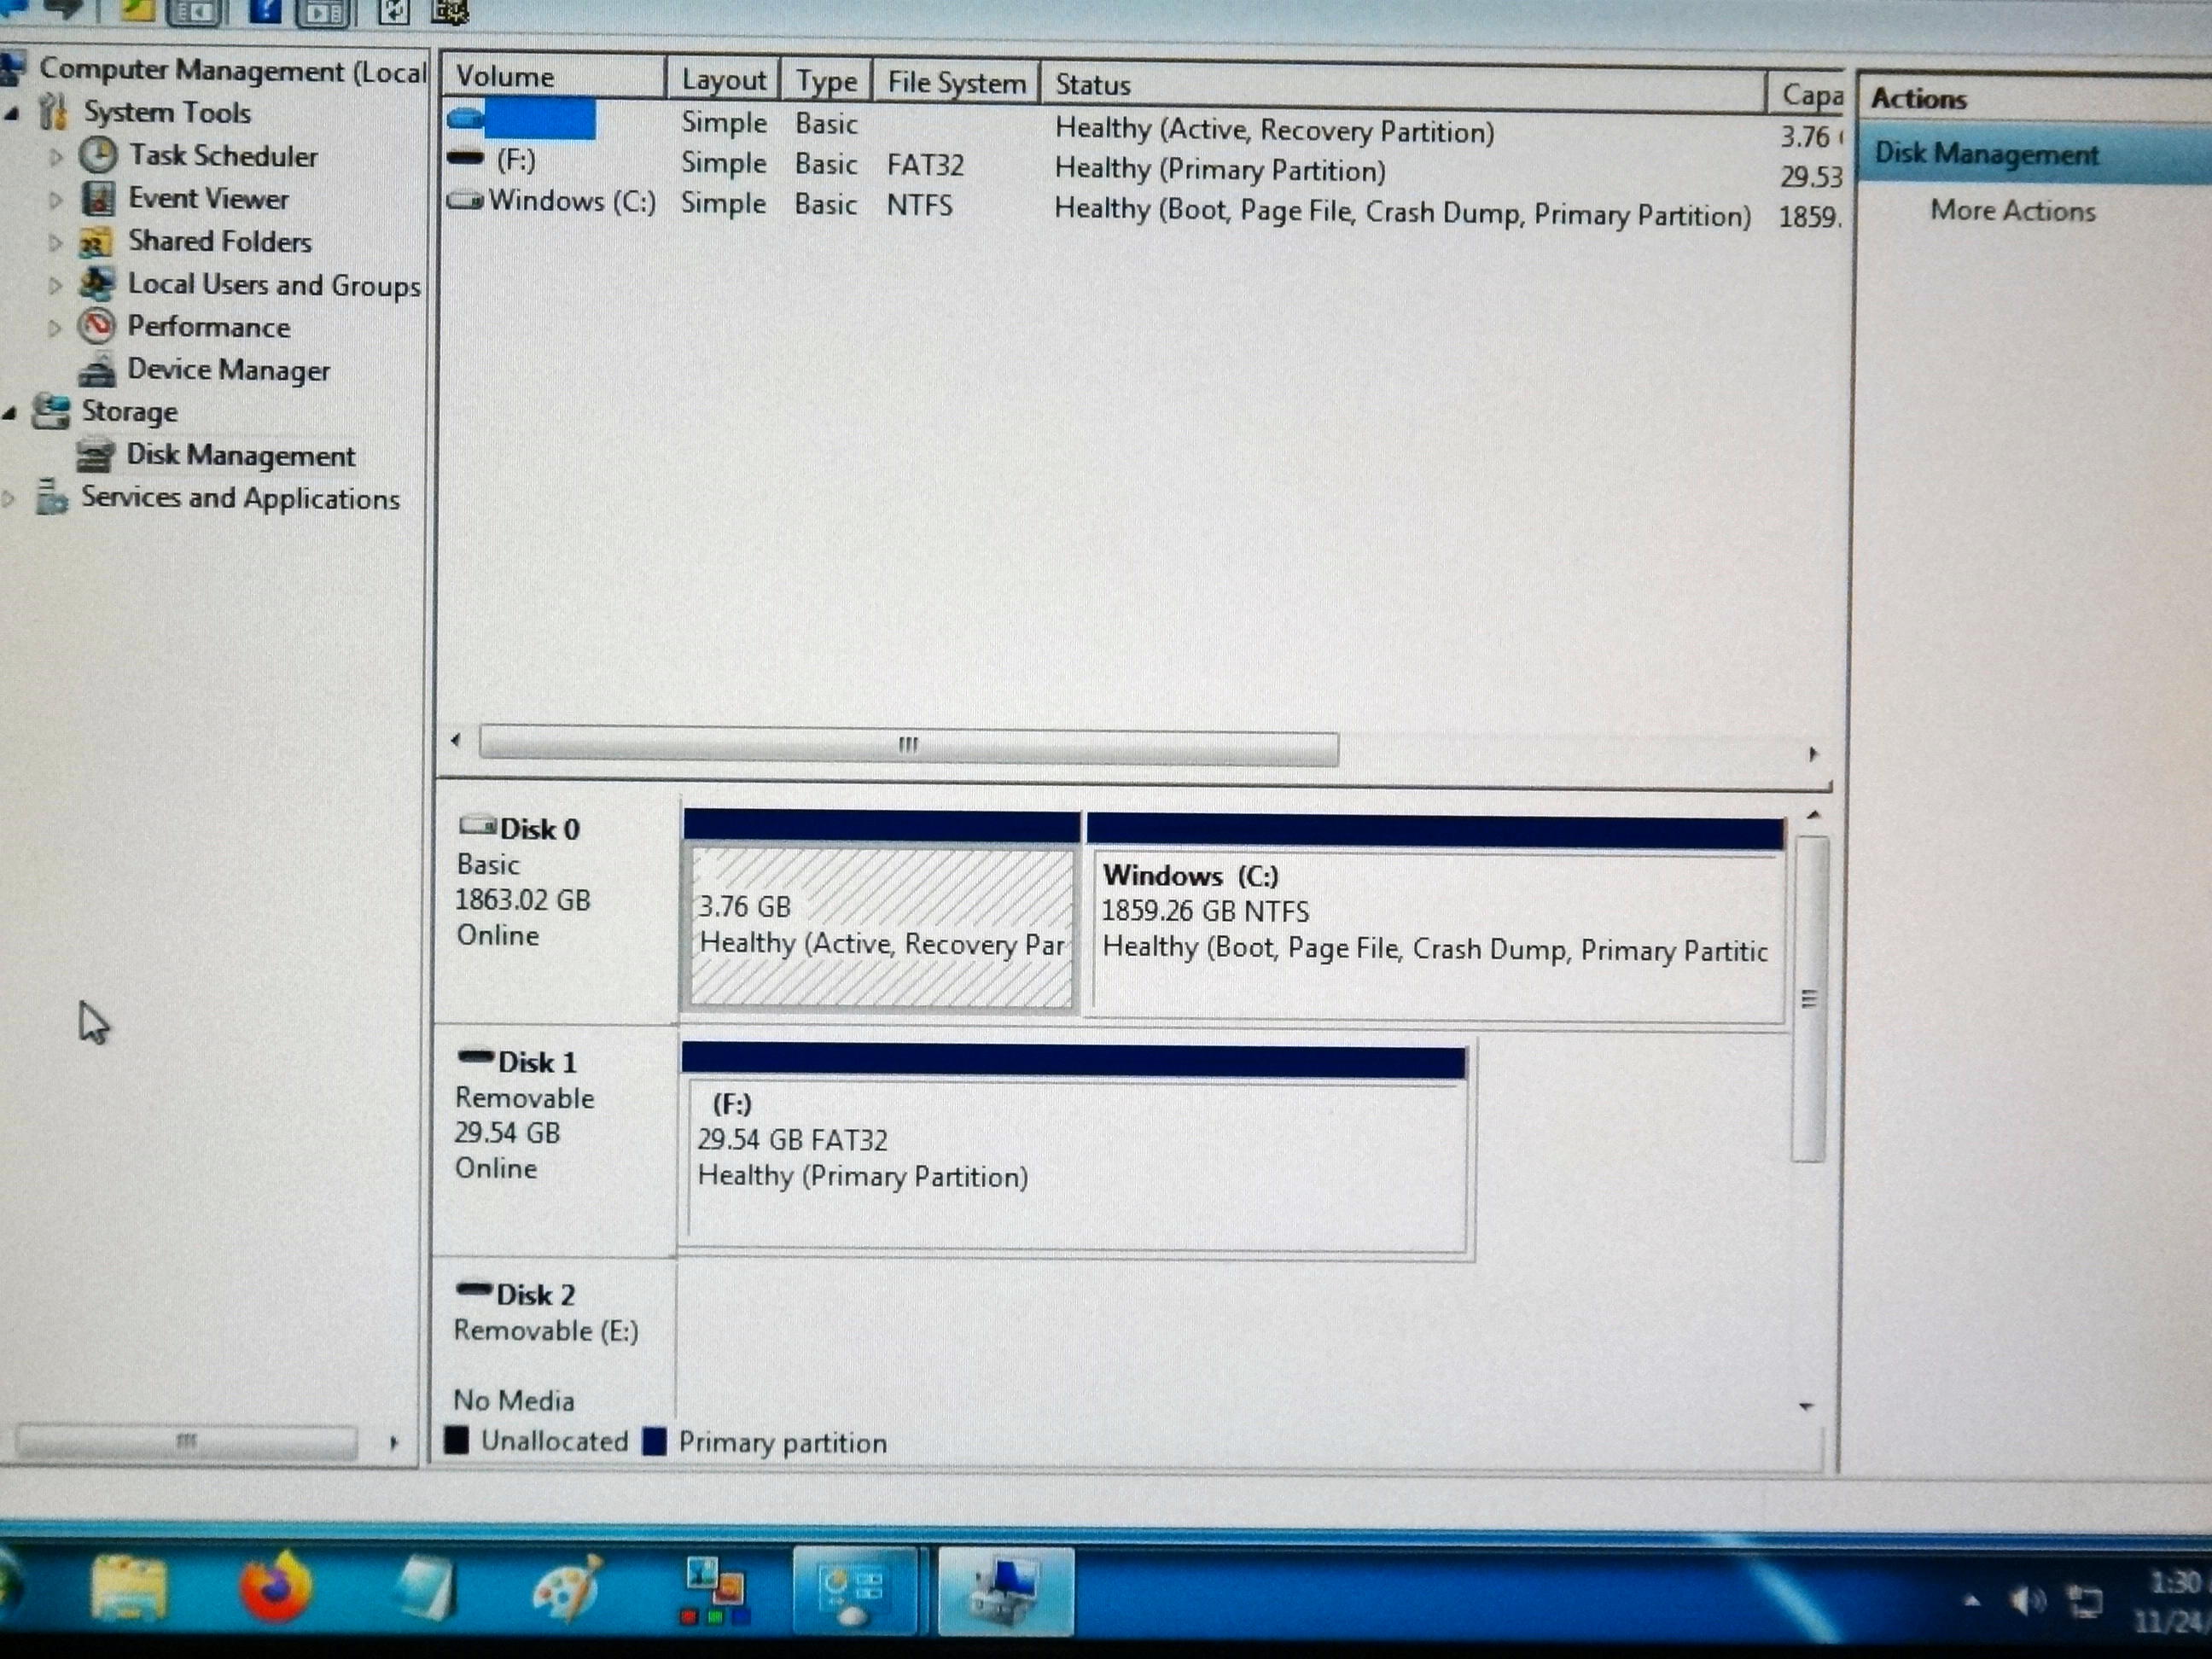
Task: Click the console tree horizontal scrollbar
Action: (187, 1441)
